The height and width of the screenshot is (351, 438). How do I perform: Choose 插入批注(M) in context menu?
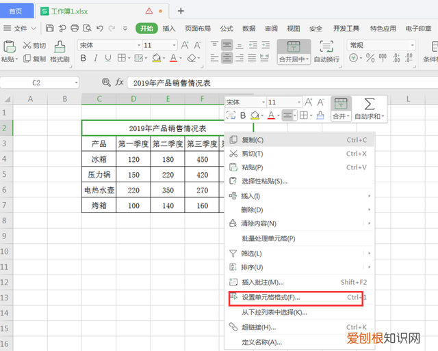click(299, 282)
